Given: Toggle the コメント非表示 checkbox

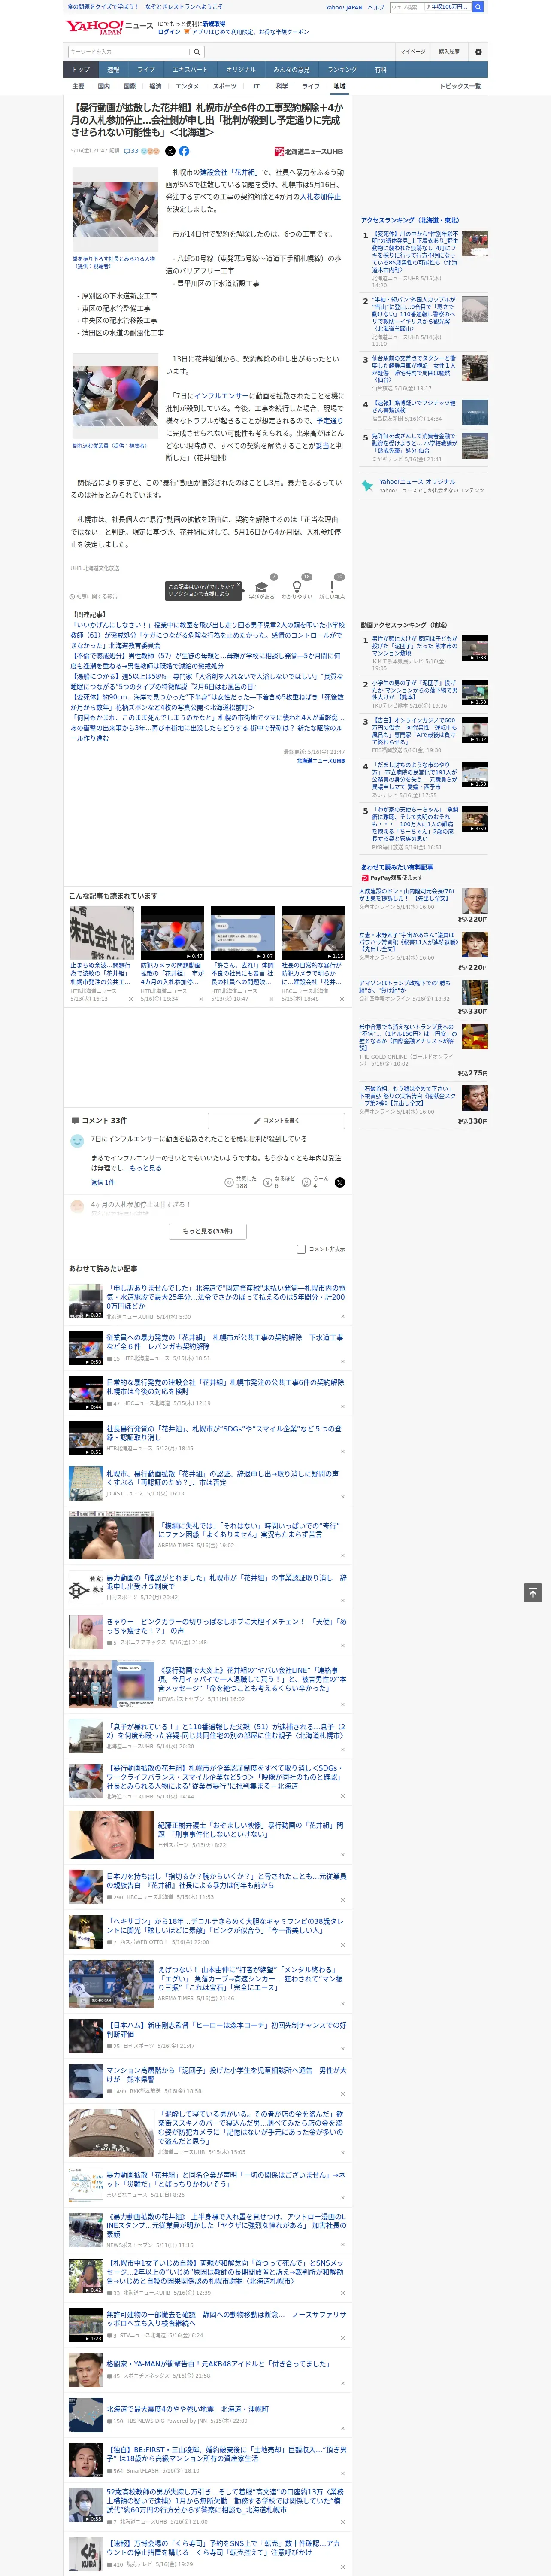Looking at the screenshot, I should tap(301, 1249).
